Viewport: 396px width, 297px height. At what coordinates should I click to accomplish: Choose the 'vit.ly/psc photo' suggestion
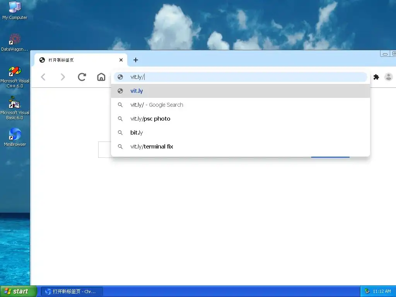coord(241,119)
